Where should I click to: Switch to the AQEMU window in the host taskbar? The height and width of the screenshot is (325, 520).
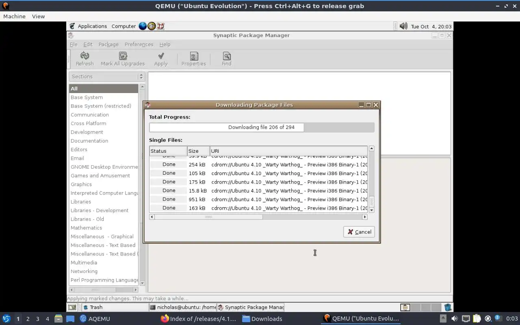point(95,318)
